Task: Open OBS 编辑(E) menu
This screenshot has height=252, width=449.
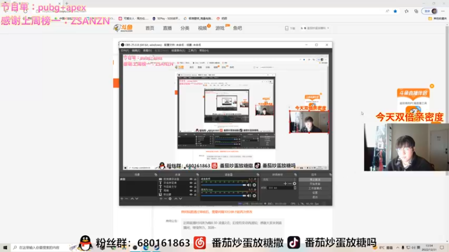Action: coord(136,50)
